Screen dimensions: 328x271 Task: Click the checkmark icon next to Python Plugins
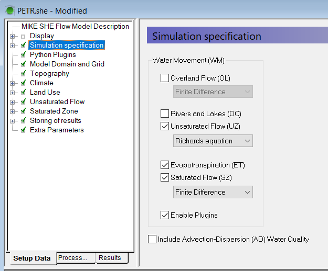click(x=23, y=54)
